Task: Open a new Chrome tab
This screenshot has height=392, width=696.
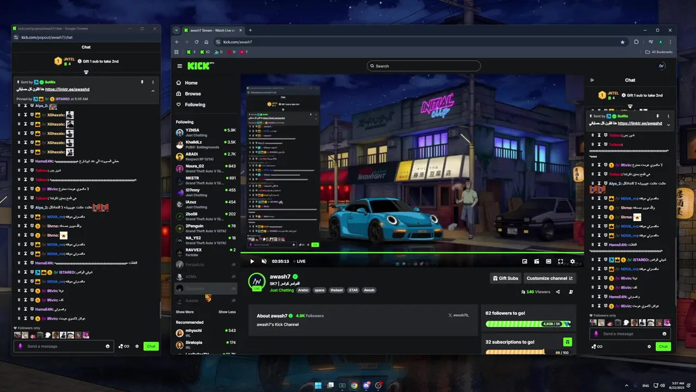Action: [250, 30]
